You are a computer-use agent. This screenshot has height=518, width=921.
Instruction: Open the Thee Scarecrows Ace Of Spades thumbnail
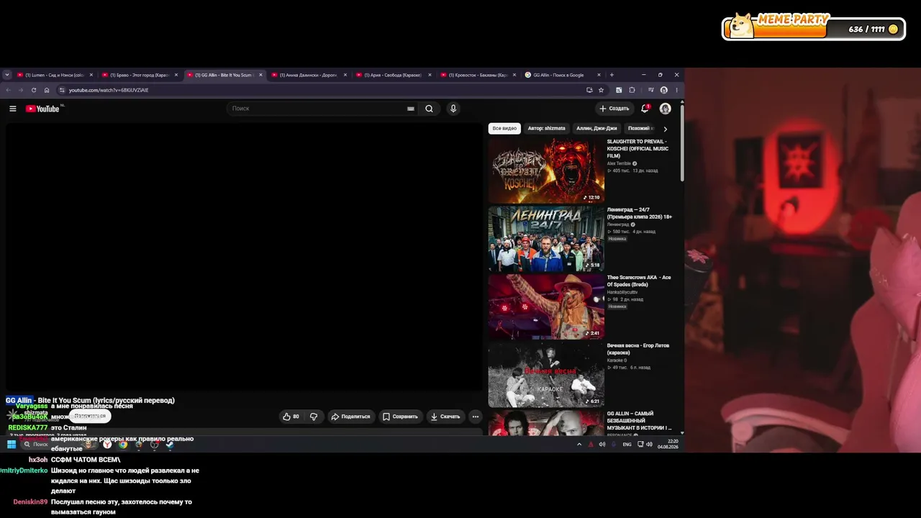546,306
